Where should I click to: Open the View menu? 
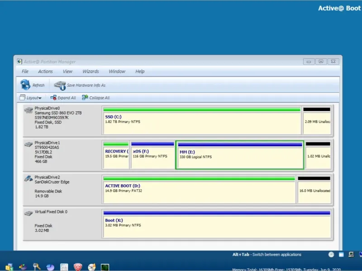[x=67, y=71]
